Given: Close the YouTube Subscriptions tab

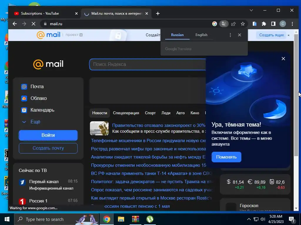Looking at the screenshot, I should [x=76, y=13].
